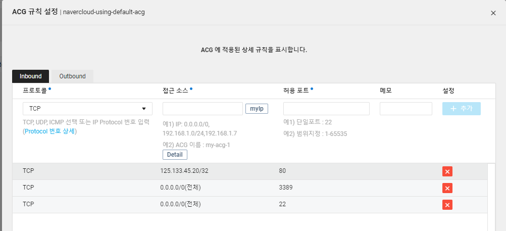Click 0.0.0.0/0(전체) in the 3389 row

coord(180,188)
